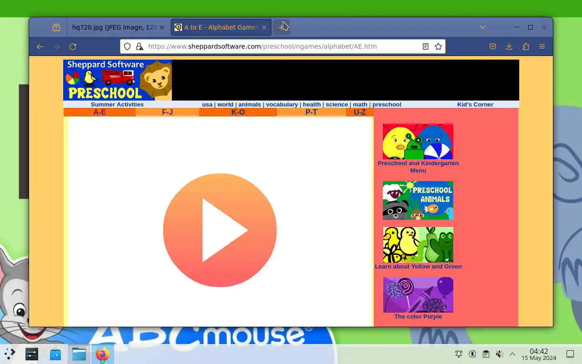
Task: Save page to Pocket
Action: pyautogui.click(x=493, y=46)
